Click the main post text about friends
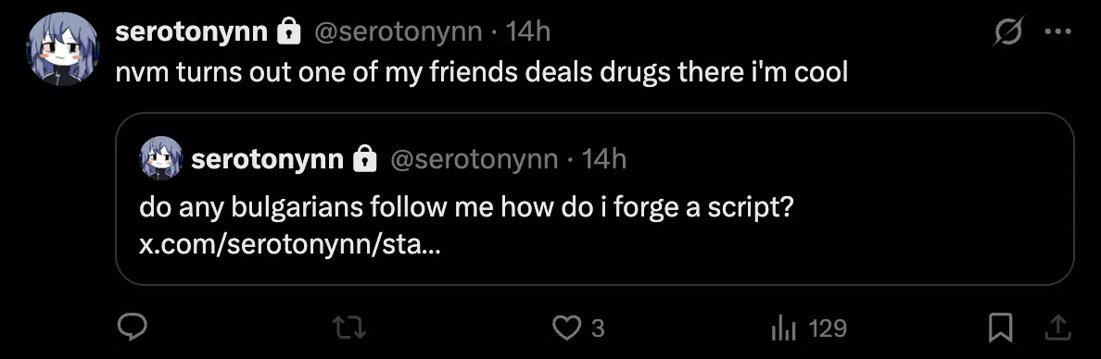 [482, 71]
